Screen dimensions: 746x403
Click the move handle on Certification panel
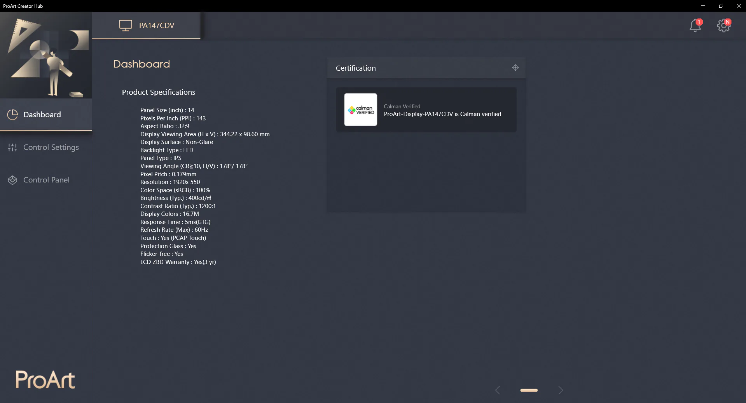[x=515, y=68]
